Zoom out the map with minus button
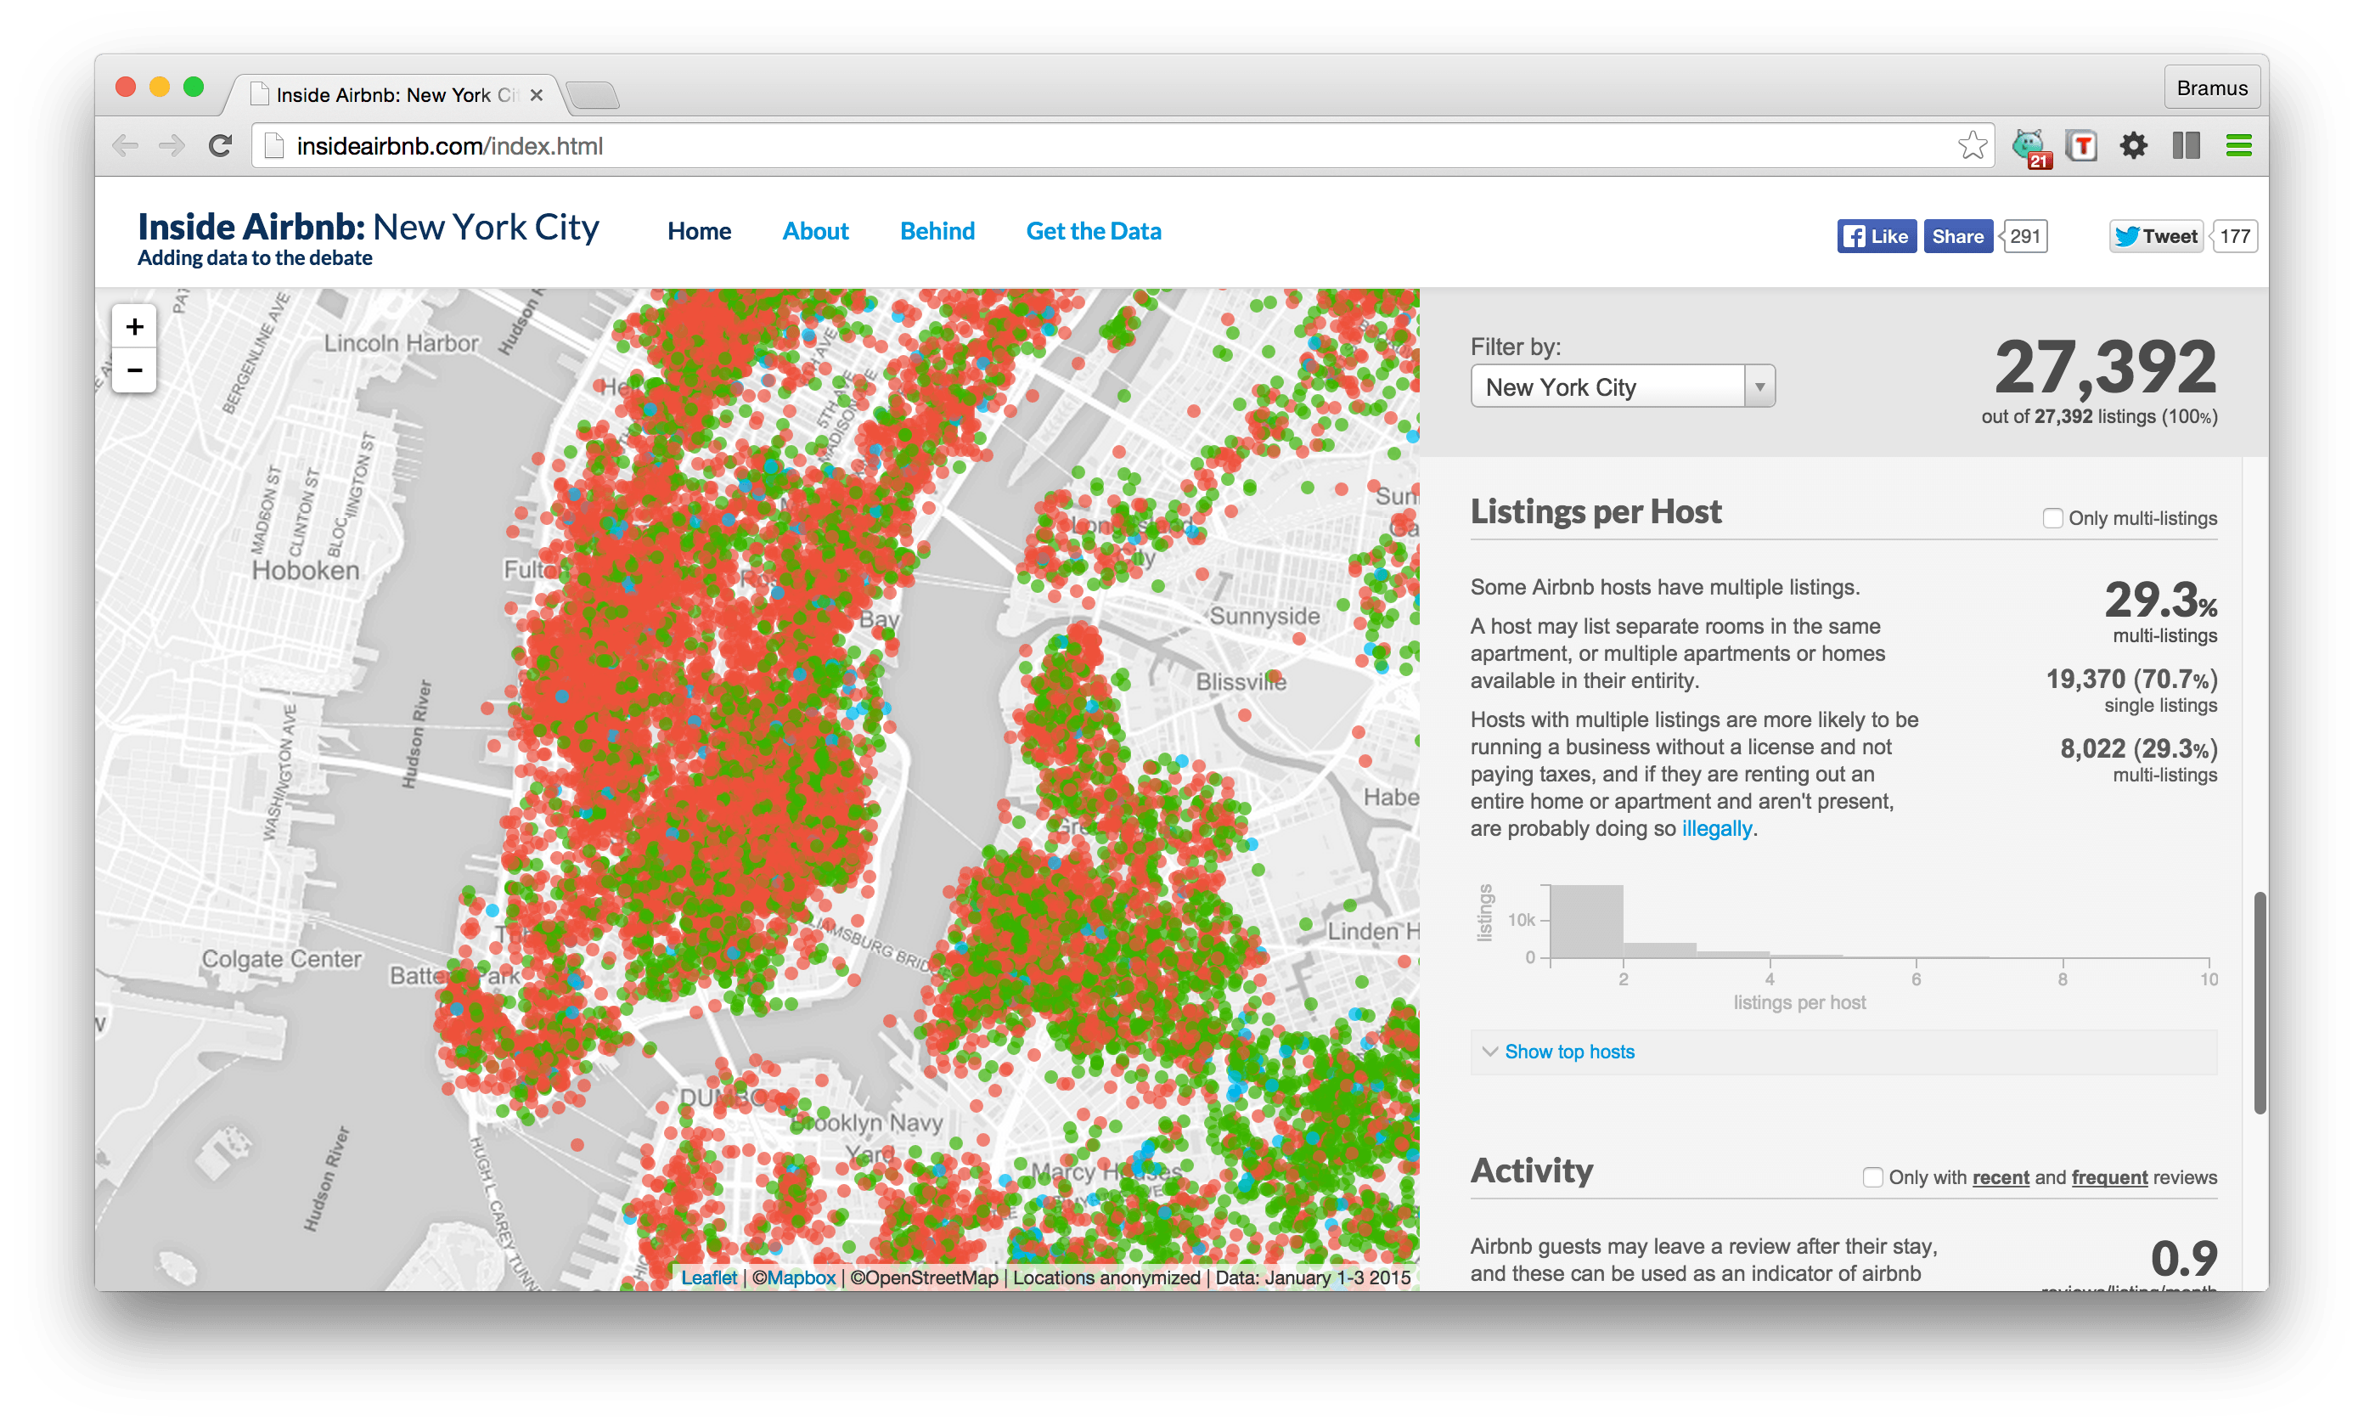The image size is (2364, 1427). 134,370
